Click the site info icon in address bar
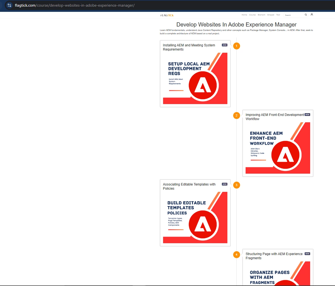Screen dimensions: 335x286 pyautogui.click(x=9, y=5)
